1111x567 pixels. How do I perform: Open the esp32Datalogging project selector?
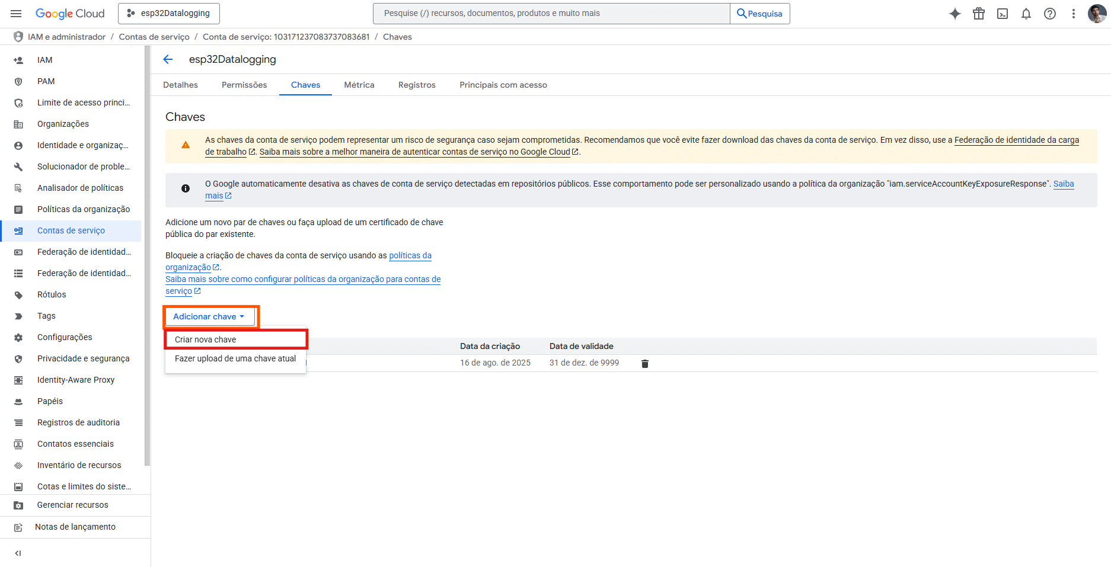(x=169, y=14)
